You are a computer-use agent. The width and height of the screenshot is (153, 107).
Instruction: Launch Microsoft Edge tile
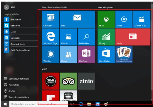coord(51,37)
